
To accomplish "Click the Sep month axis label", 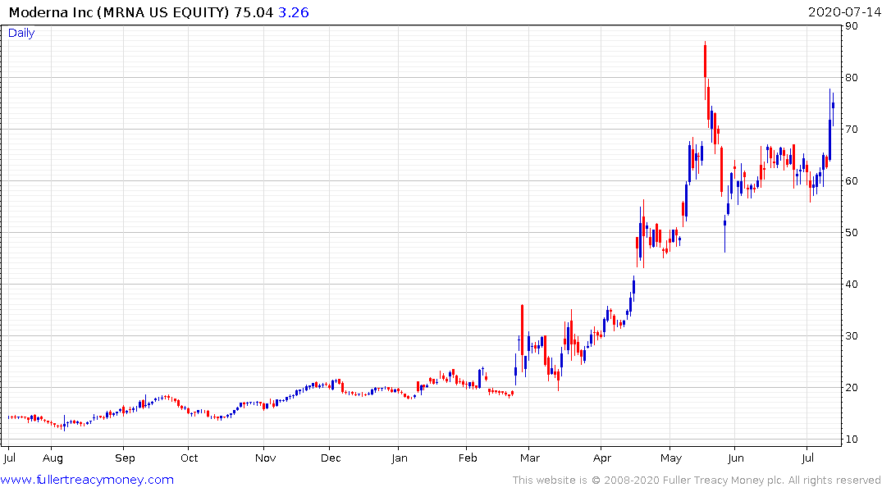I will (125, 458).
